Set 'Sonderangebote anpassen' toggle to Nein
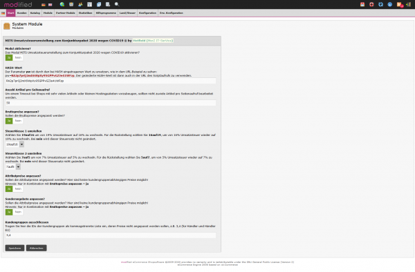Screen dimensions: 415x272 click(18, 212)
